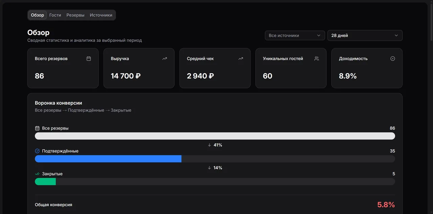Open the 28 дней period dropdown
The image size is (433, 214).
point(365,35)
